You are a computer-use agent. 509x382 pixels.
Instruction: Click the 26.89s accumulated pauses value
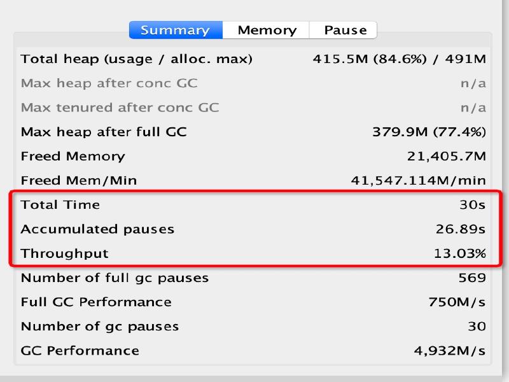(461, 229)
